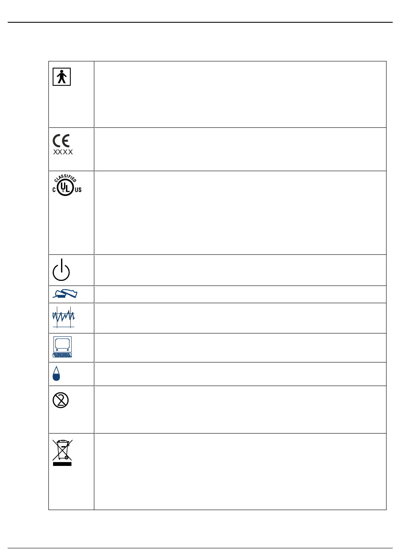
Task: Select empty cell beside UL Classified logo
Action: coord(240,213)
